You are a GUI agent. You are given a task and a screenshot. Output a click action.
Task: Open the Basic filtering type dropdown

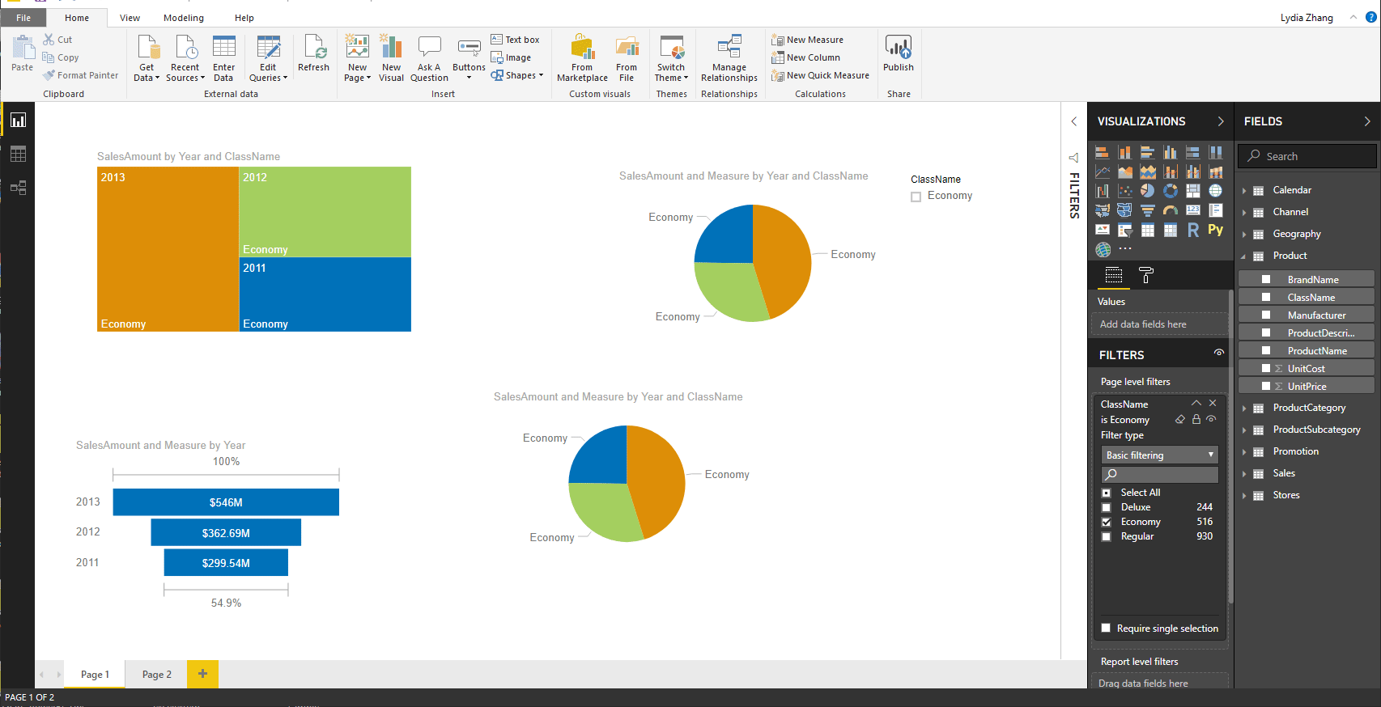click(x=1159, y=455)
